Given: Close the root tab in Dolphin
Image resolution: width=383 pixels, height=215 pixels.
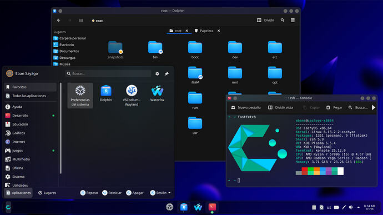Looking at the screenshot, I should click(187, 31).
